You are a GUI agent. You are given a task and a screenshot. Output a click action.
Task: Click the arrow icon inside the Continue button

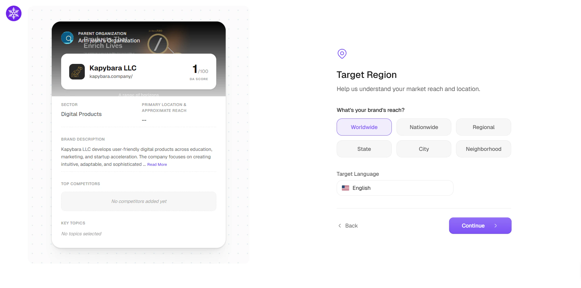(496, 226)
